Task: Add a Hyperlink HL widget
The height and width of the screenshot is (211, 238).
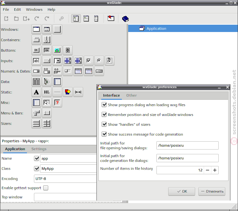Action: (x=47, y=92)
